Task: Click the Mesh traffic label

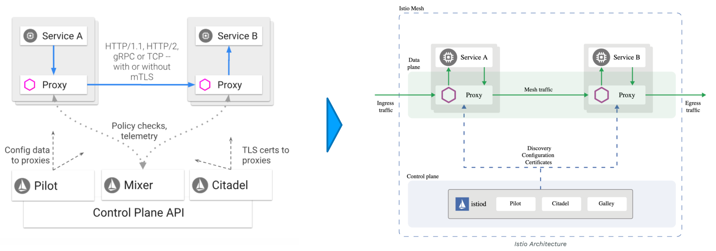Action: pyautogui.click(x=538, y=90)
